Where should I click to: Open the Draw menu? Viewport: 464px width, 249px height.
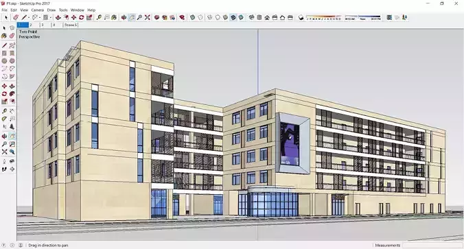(x=51, y=10)
